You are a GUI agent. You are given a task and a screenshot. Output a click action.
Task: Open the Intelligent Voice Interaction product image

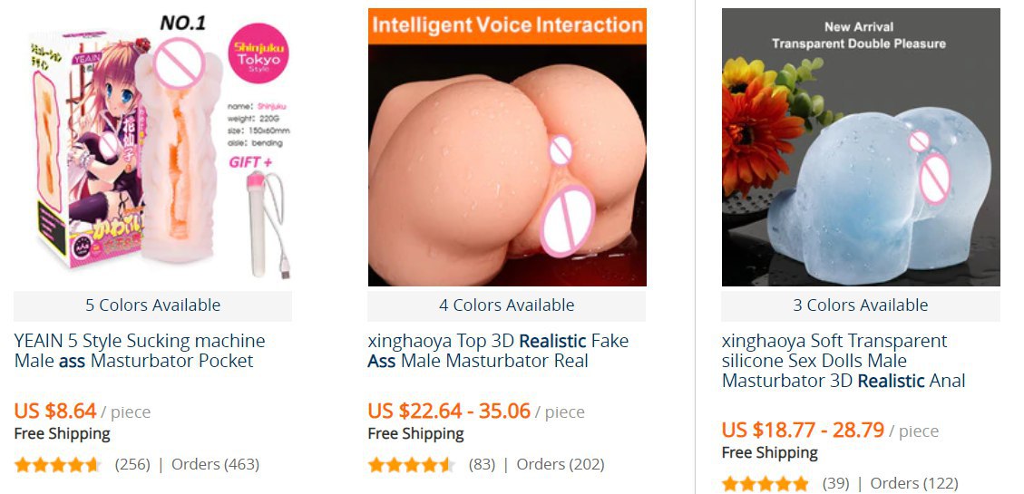coord(507,147)
